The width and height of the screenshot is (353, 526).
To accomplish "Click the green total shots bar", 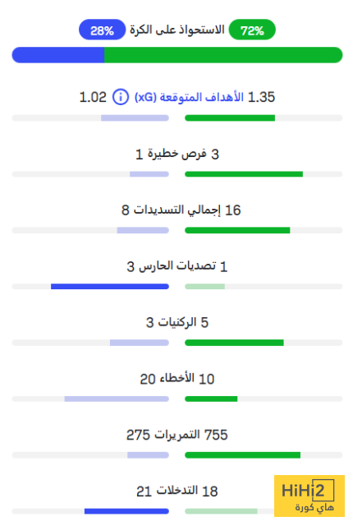I will tap(237, 230).
